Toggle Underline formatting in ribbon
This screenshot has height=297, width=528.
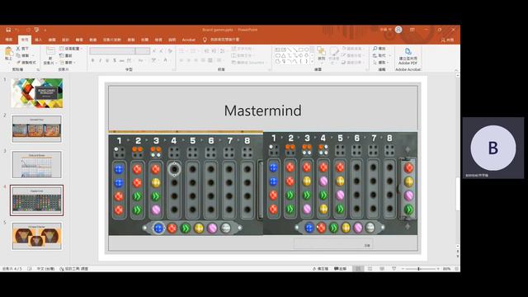107,60
